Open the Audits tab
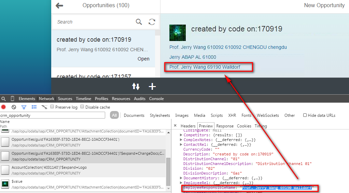 pos(140,99)
